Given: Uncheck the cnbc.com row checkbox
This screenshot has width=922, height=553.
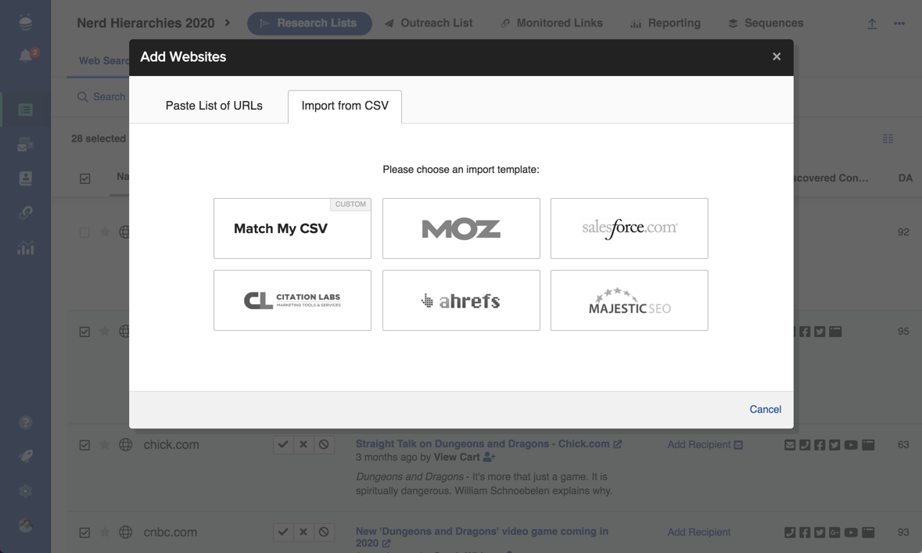Looking at the screenshot, I should pos(84,533).
